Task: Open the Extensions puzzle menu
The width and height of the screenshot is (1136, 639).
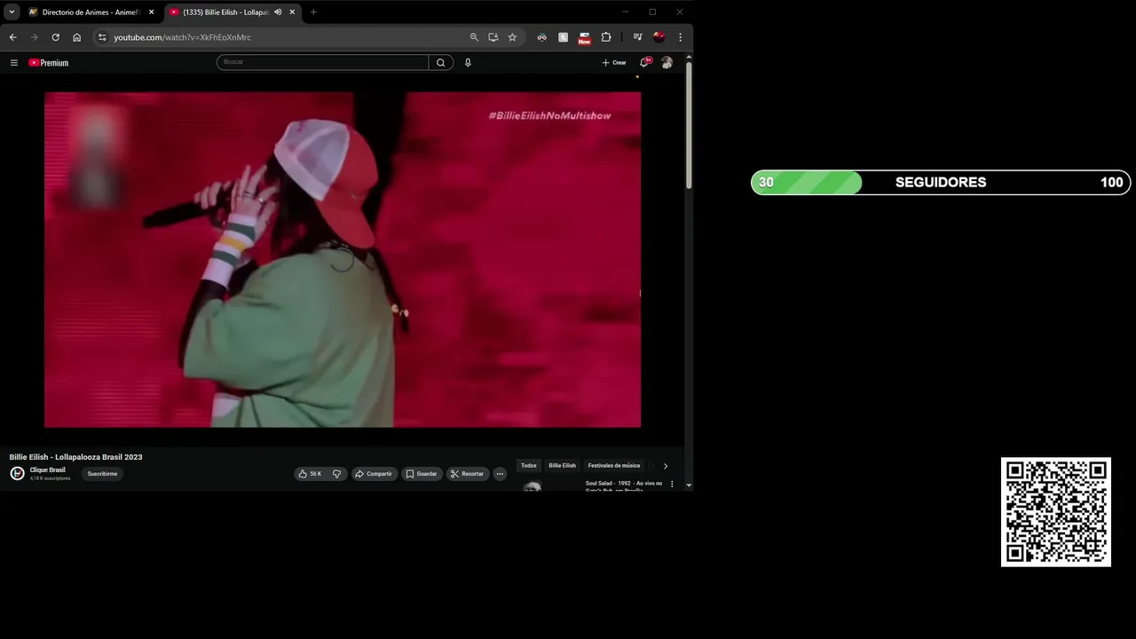Action: (606, 37)
